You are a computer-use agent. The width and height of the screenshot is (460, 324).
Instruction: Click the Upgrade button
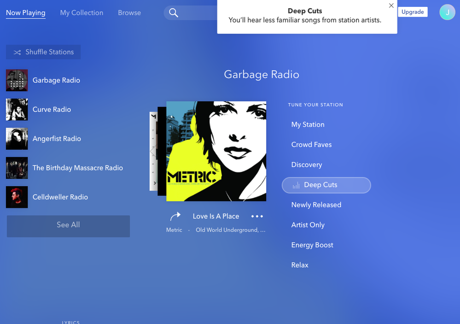coord(412,12)
